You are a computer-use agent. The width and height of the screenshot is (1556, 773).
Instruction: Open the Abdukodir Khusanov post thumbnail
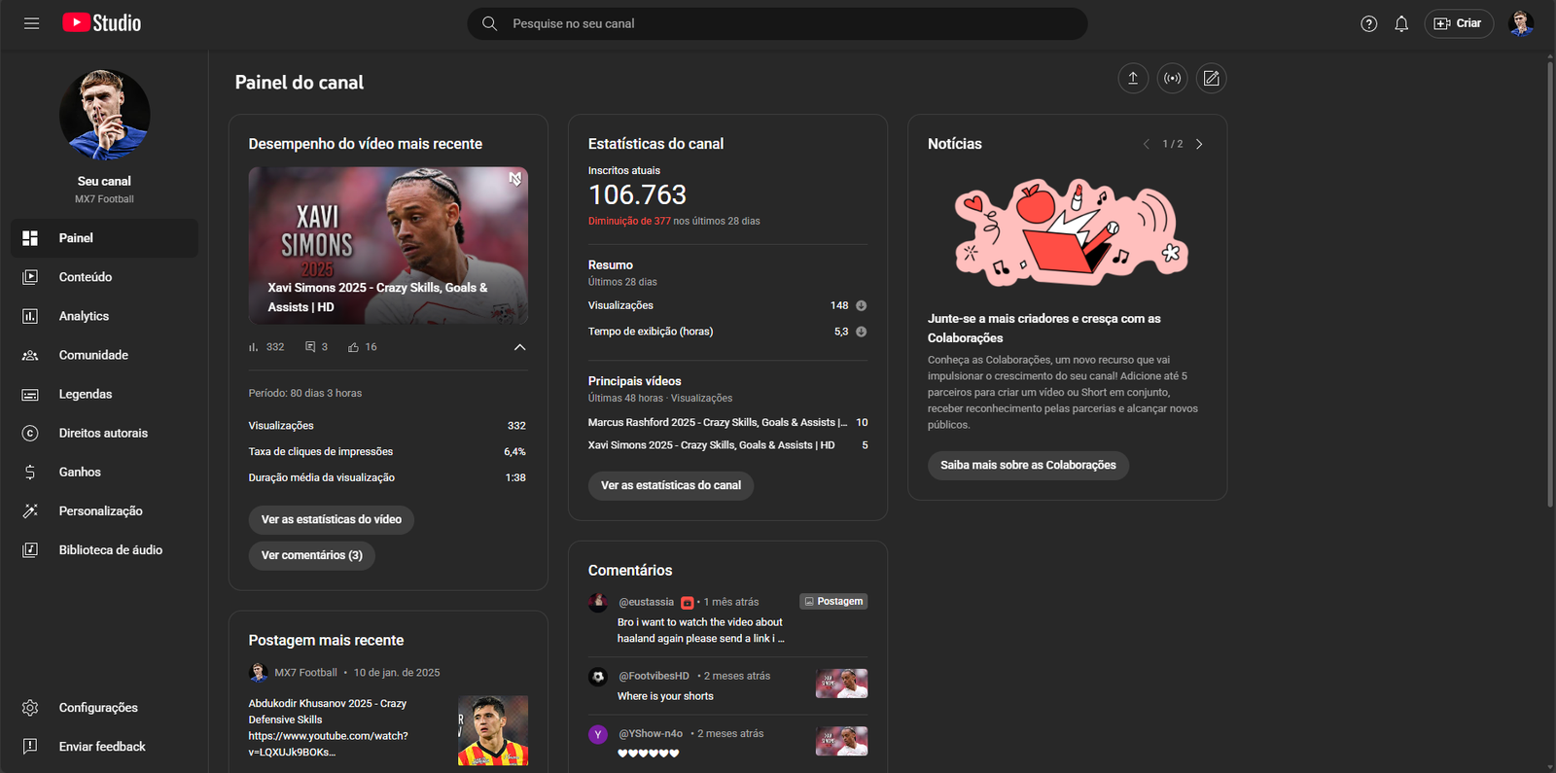(493, 730)
